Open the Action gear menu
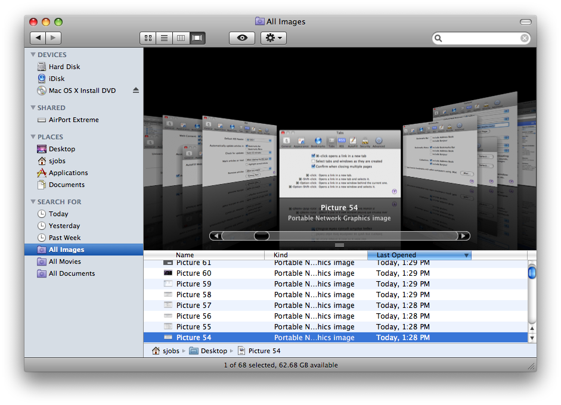Image resolution: width=561 pixels, height=405 pixels. [x=274, y=38]
